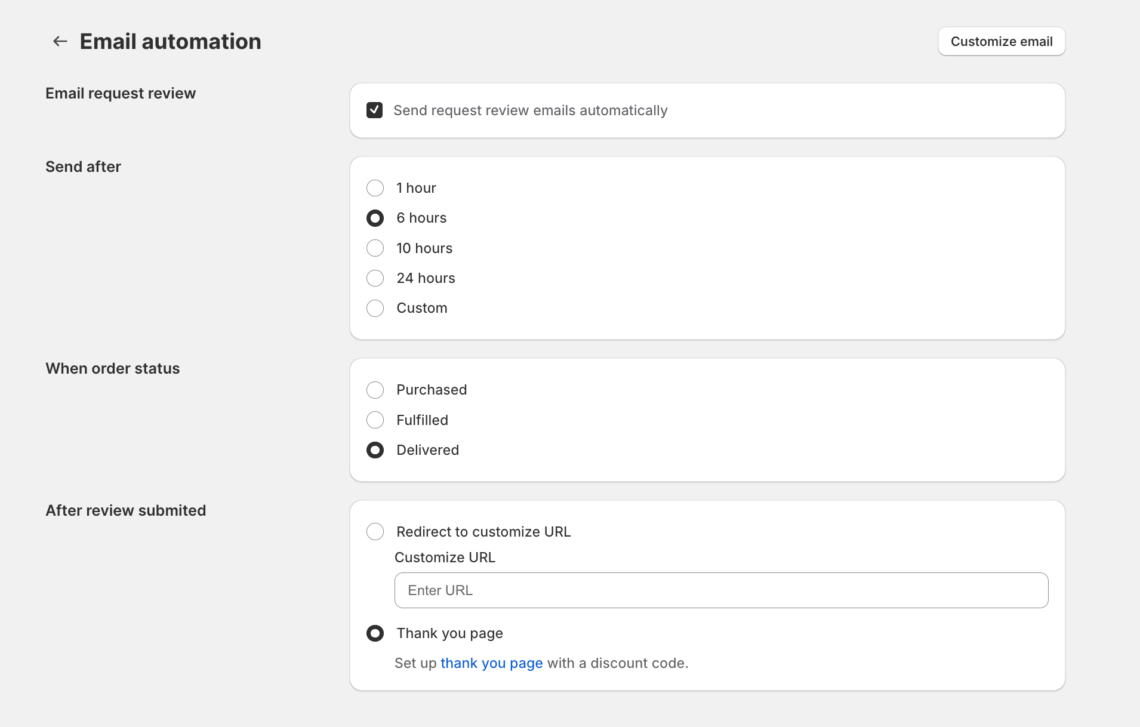
Task: Uncheck Send request review emails automatically
Action: (374, 110)
